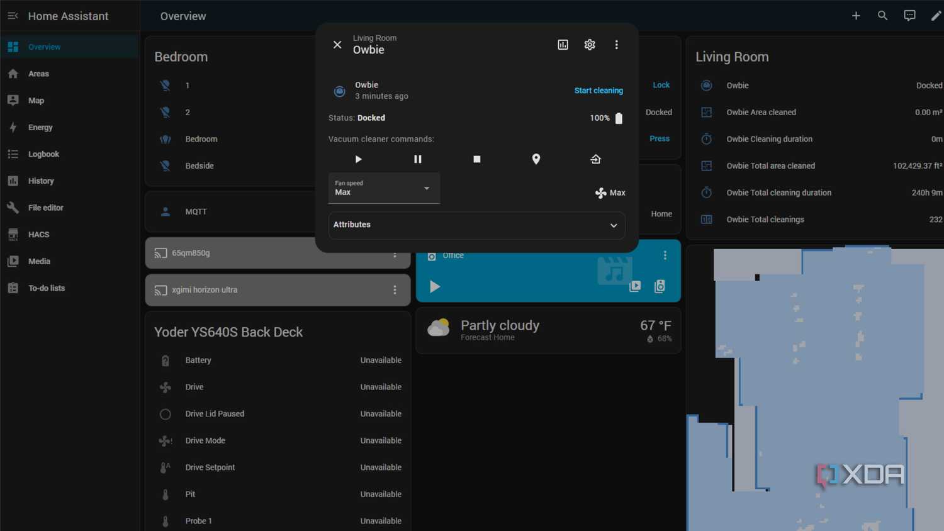944x531 pixels.
Task: Pause the Owbie vacuum cleaner
Action: coord(417,159)
